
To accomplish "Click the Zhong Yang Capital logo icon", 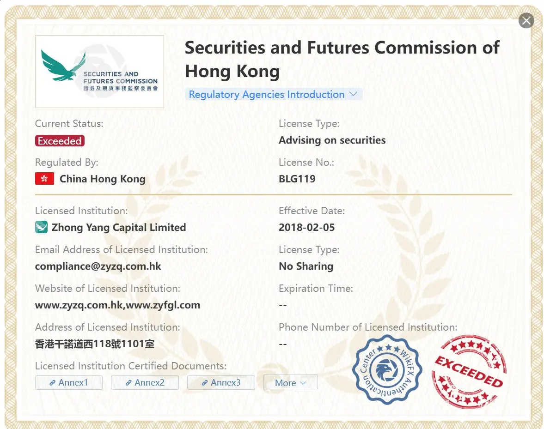I will tap(41, 227).
